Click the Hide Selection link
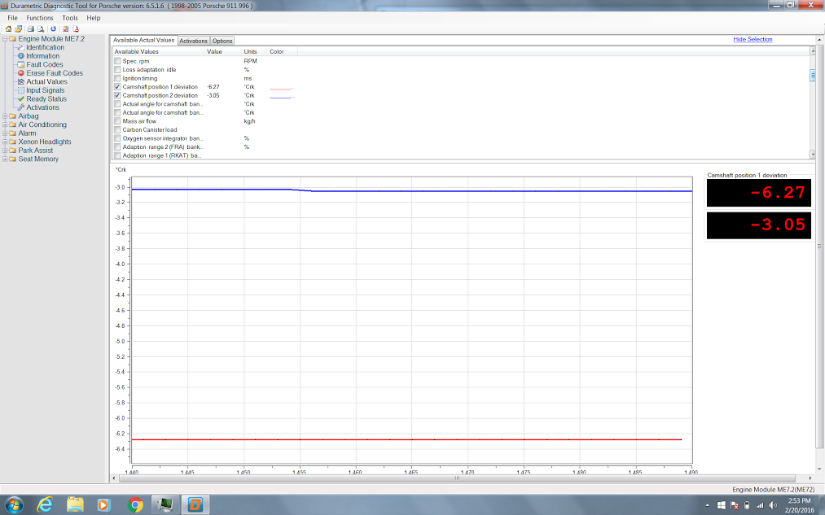Screen dimensions: 825x515 pyautogui.click(x=753, y=39)
